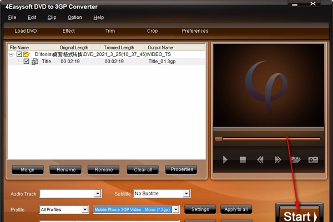Open the Crop tool
The image size is (333, 222).
[x=152, y=31]
